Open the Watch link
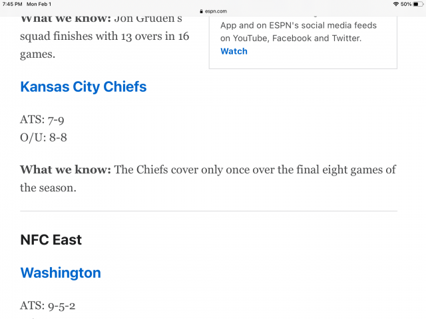This screenshot has height=319, width=426. pyautogui.click(x=234, y=51)
